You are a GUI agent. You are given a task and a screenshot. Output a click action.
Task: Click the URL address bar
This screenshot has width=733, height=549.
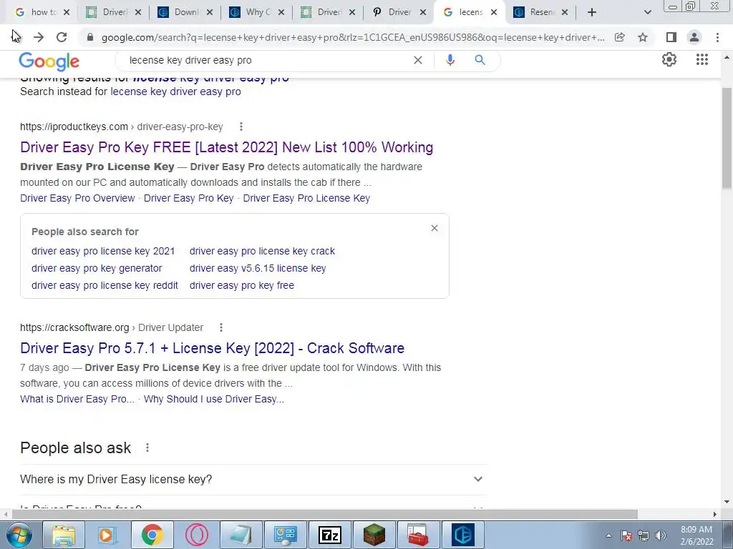pyautogui.click(x=353, y=37)
